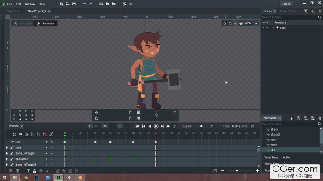Add a new animation with plus icon
Viewport: 323px width, 181px height.
pos(291,118)
